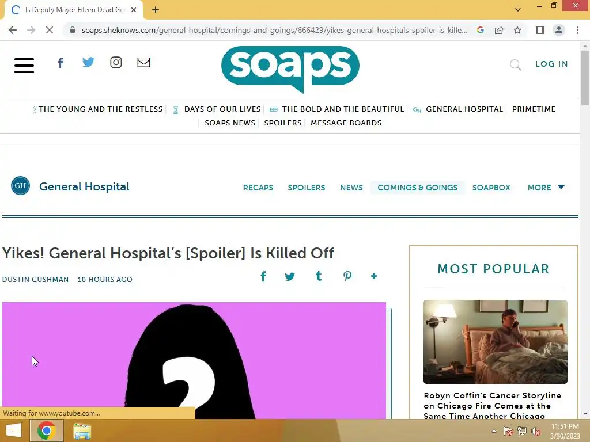Open network status tray icon
Screen dimensions: 590x442
[522, 431]
